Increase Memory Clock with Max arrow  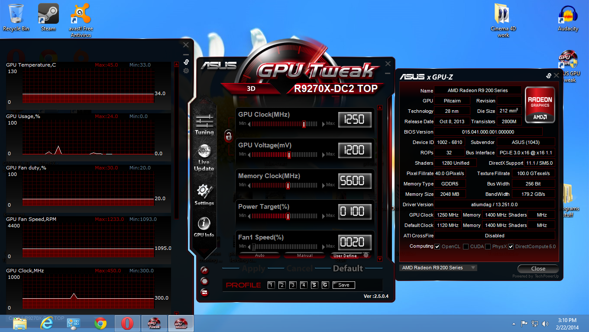(324, 185)
